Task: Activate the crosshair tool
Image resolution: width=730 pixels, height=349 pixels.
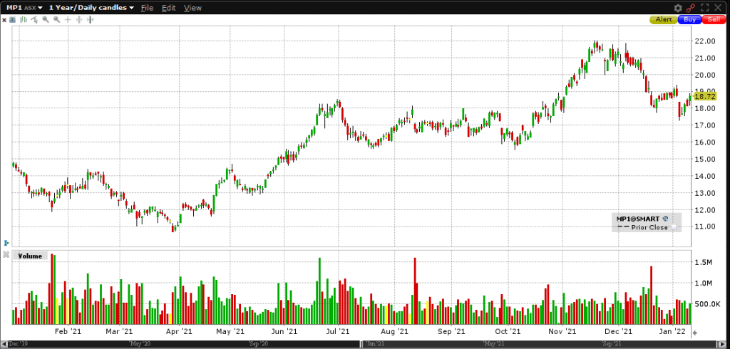Action: tap(68, 19)
